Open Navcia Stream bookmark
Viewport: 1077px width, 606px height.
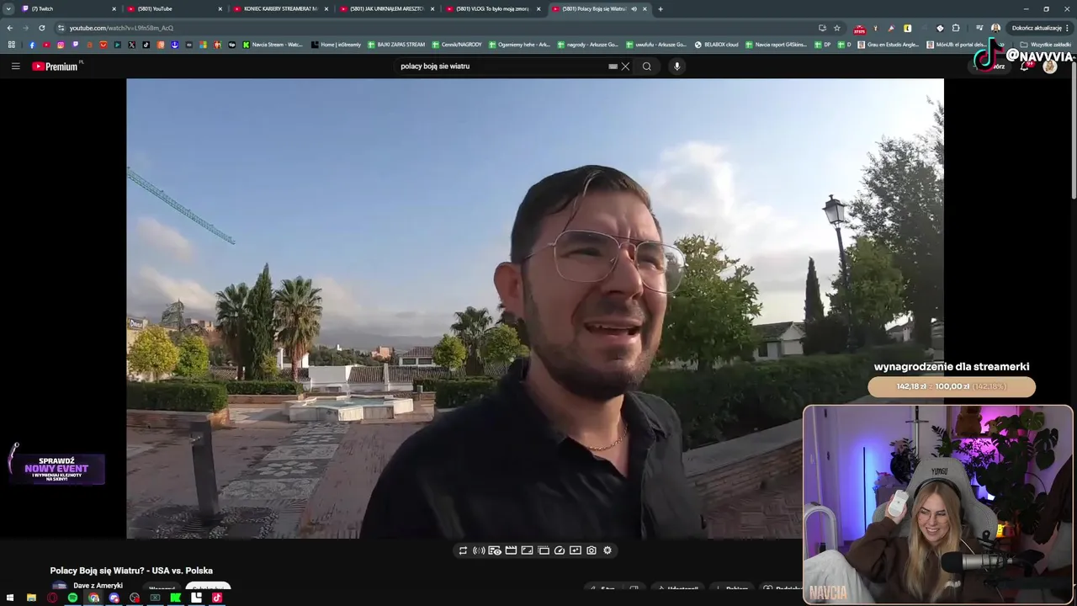273,45
